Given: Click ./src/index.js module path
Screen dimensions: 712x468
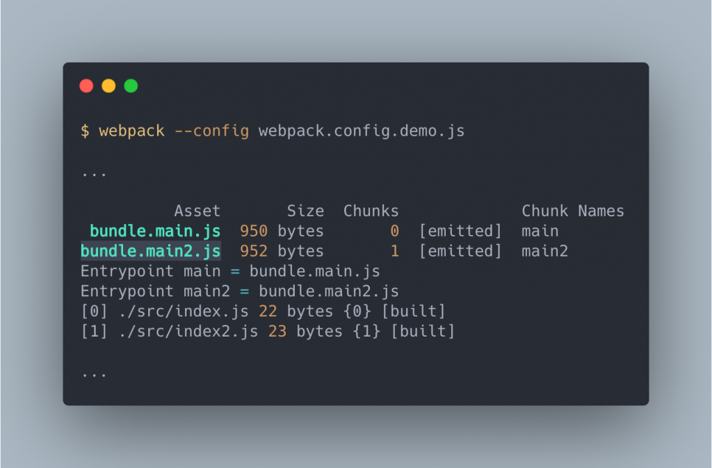Looking at the screenshot, I should [x=184, y=311].
